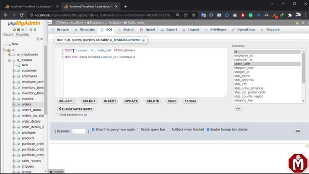Open the Insert tab

[148, 29]
